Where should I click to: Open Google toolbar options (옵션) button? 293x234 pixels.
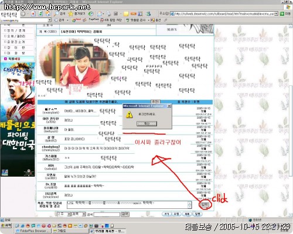[155, 20]
